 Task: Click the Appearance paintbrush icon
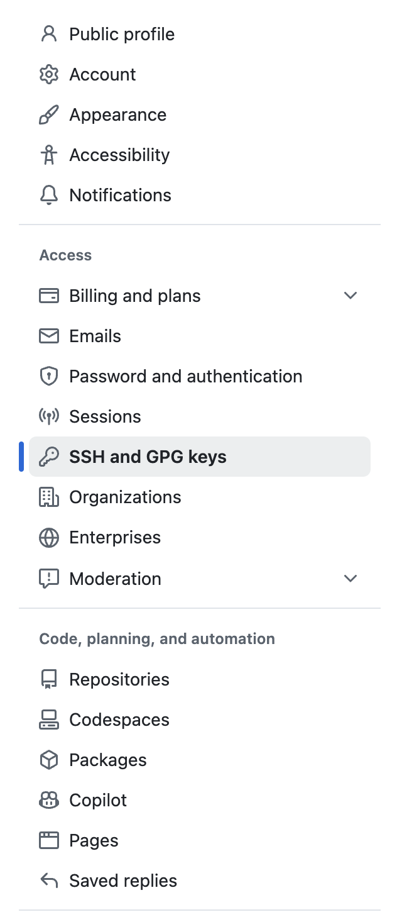click(x=49, y=114)
